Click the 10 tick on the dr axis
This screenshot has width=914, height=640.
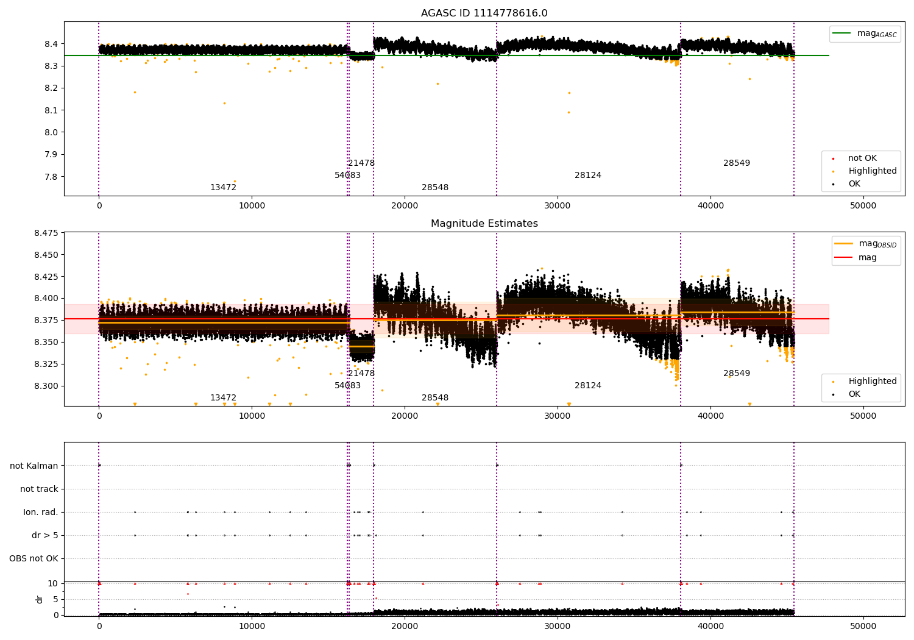pyautogui.click(x=53, y=584)
